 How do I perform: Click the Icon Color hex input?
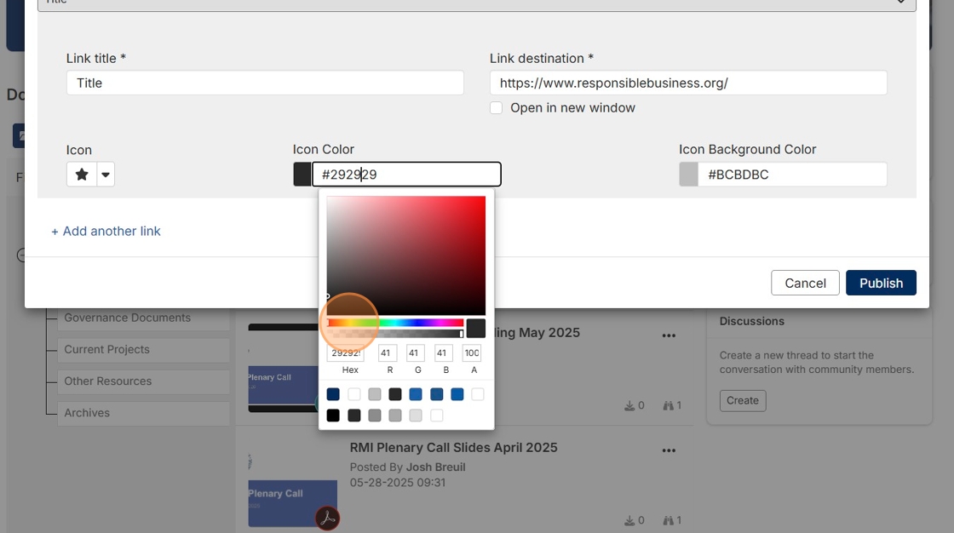406,175
